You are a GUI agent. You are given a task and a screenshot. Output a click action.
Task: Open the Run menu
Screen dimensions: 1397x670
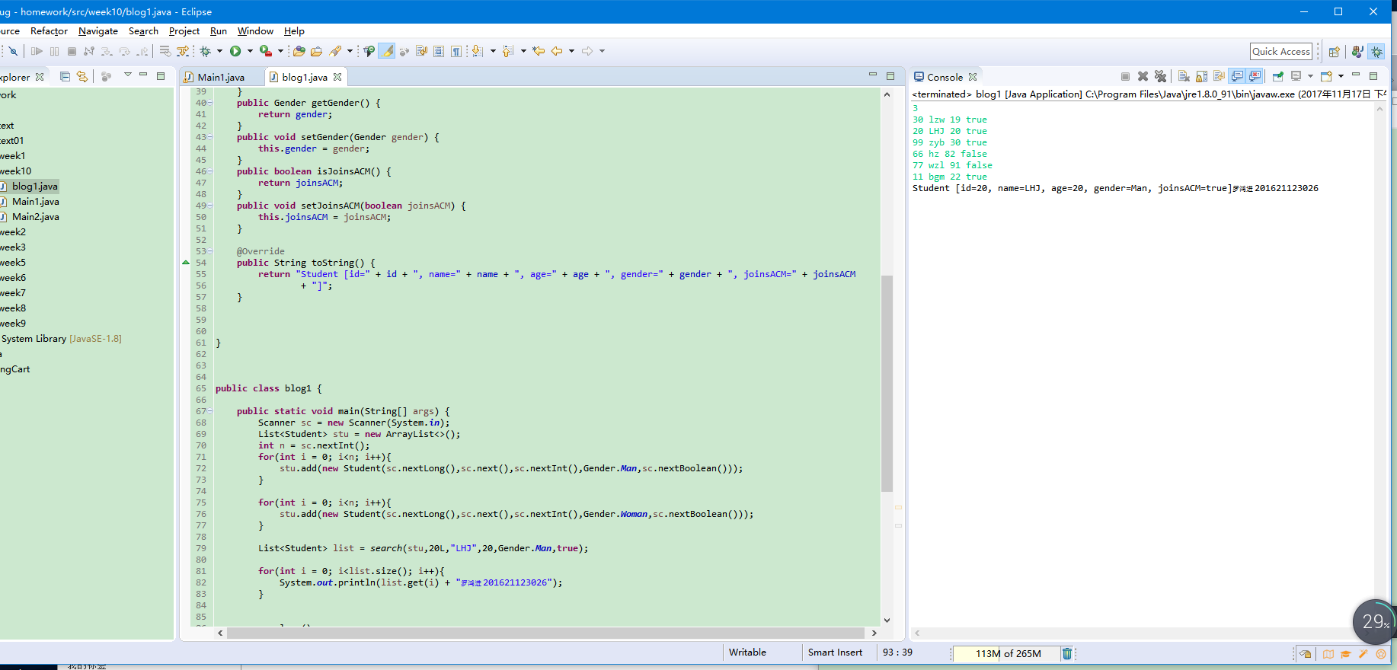click(219, 31)
